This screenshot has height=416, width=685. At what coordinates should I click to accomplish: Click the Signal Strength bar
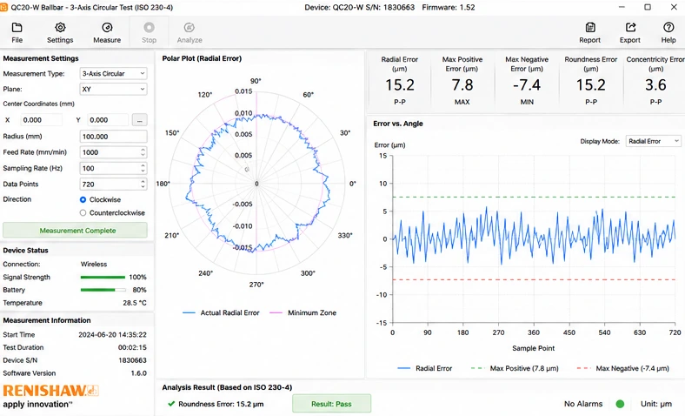coord(103,278)
